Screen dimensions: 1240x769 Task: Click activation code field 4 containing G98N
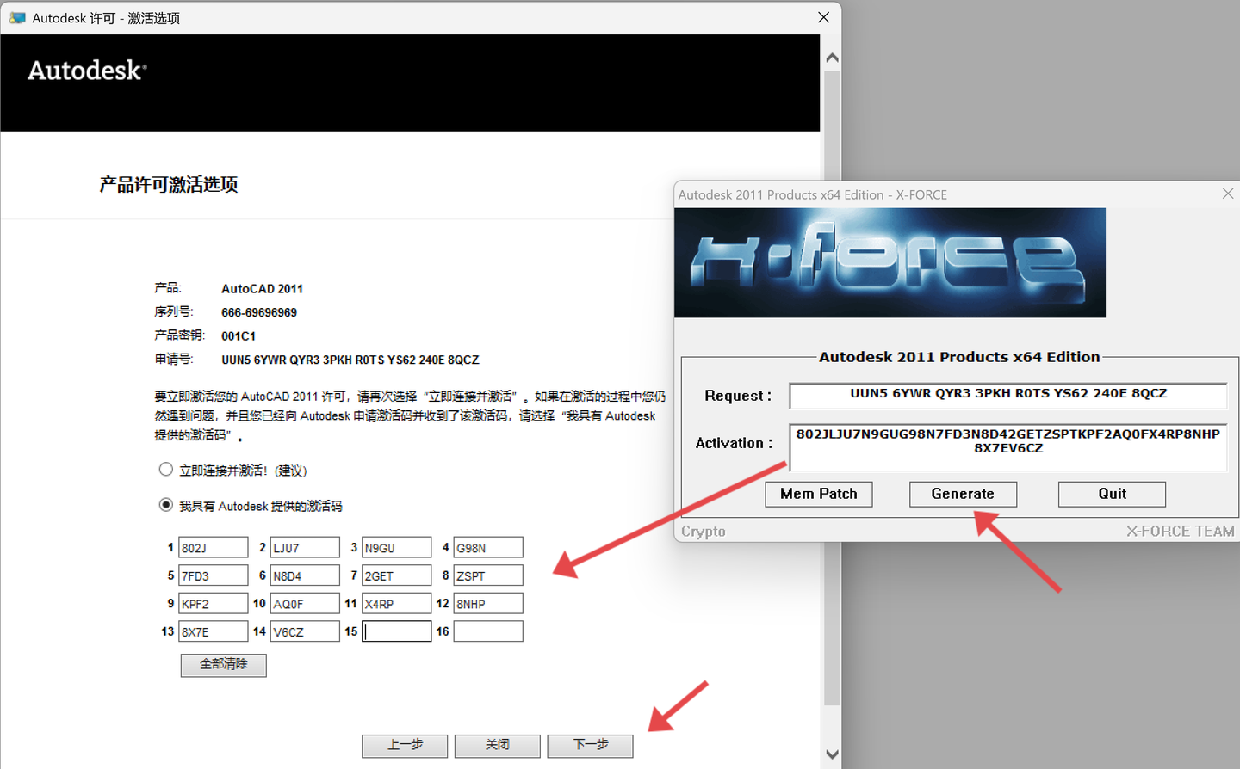pos(488,548)
